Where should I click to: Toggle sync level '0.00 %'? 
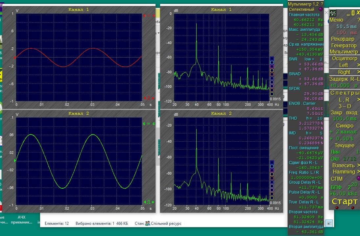point(341,139)
